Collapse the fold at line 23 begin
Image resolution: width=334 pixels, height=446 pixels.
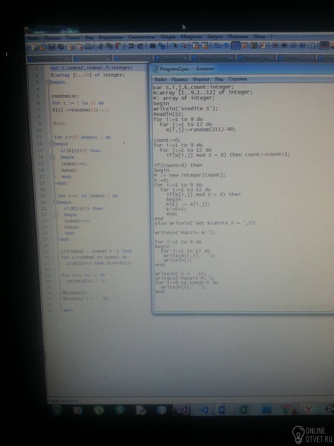click(x=56, y=214)
